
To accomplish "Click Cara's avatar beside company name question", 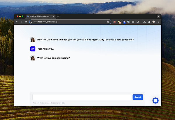I will coord(33,58).
